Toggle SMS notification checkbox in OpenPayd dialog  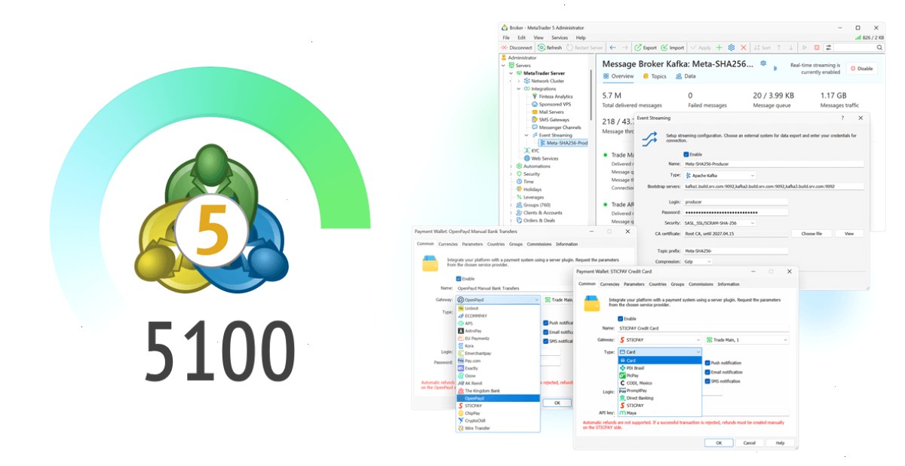(546, 342)
